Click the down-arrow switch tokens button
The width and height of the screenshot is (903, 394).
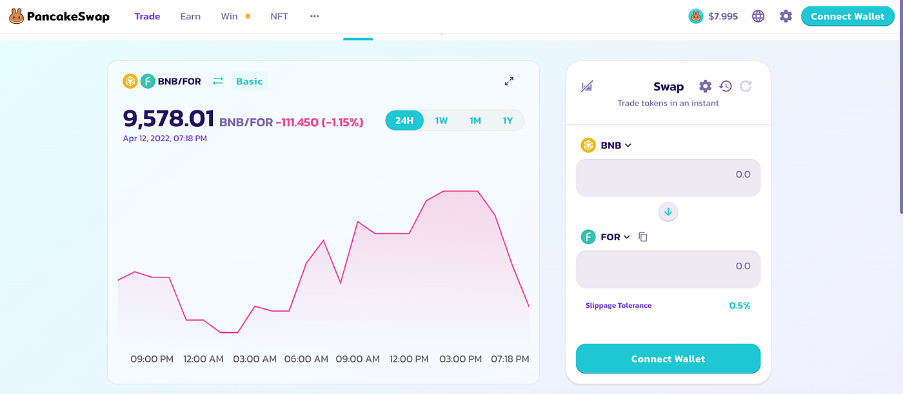[668, 211]
